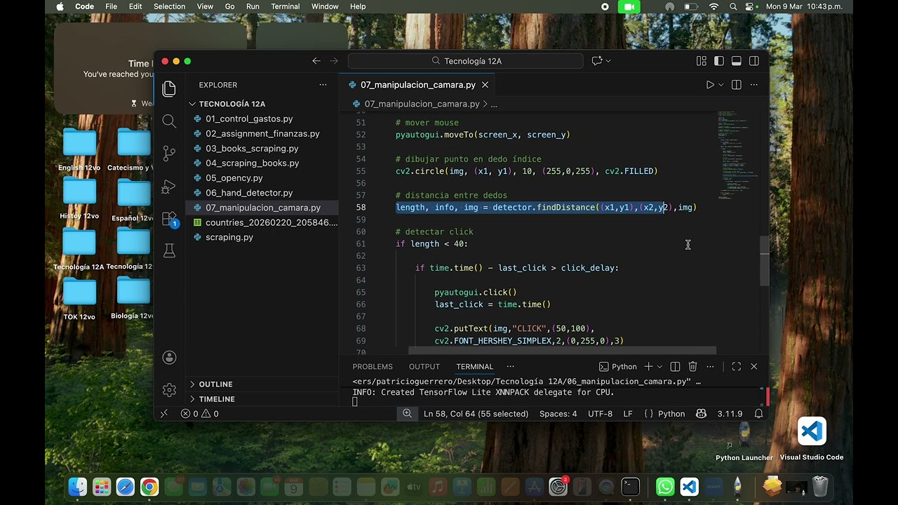Open the Explorer view in activity bar

(x=169, y=88)
